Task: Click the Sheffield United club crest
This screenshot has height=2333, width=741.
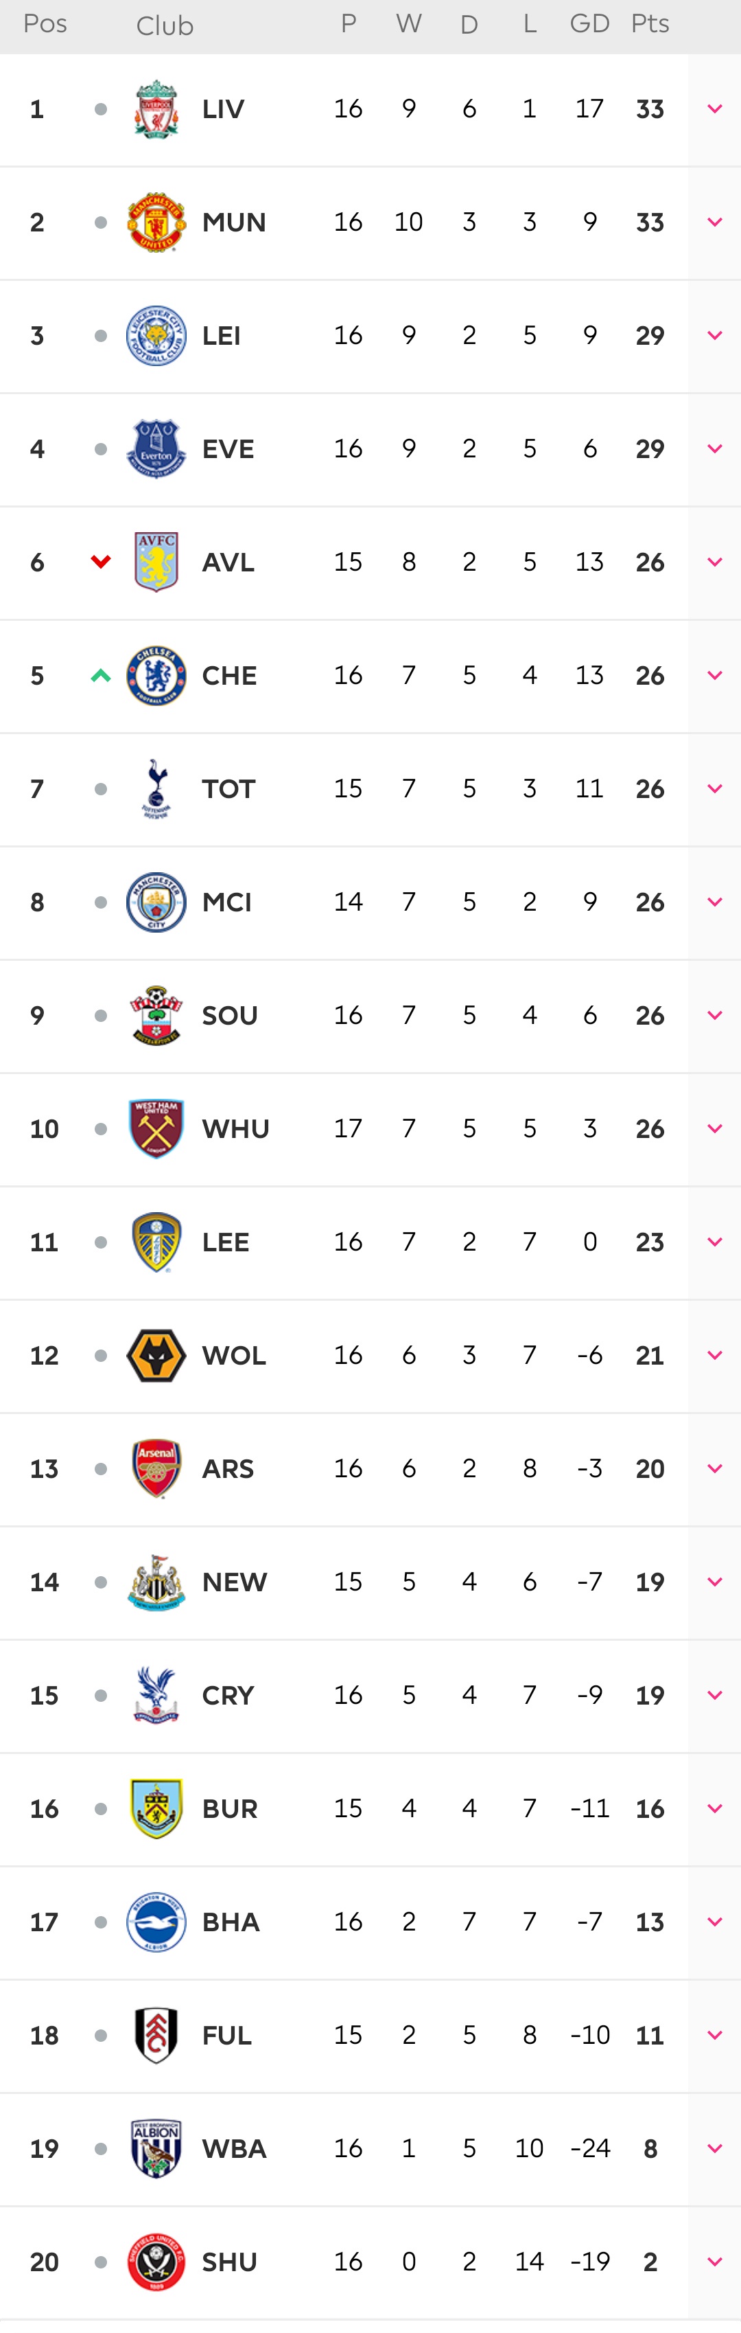Action: point(156,2262)
